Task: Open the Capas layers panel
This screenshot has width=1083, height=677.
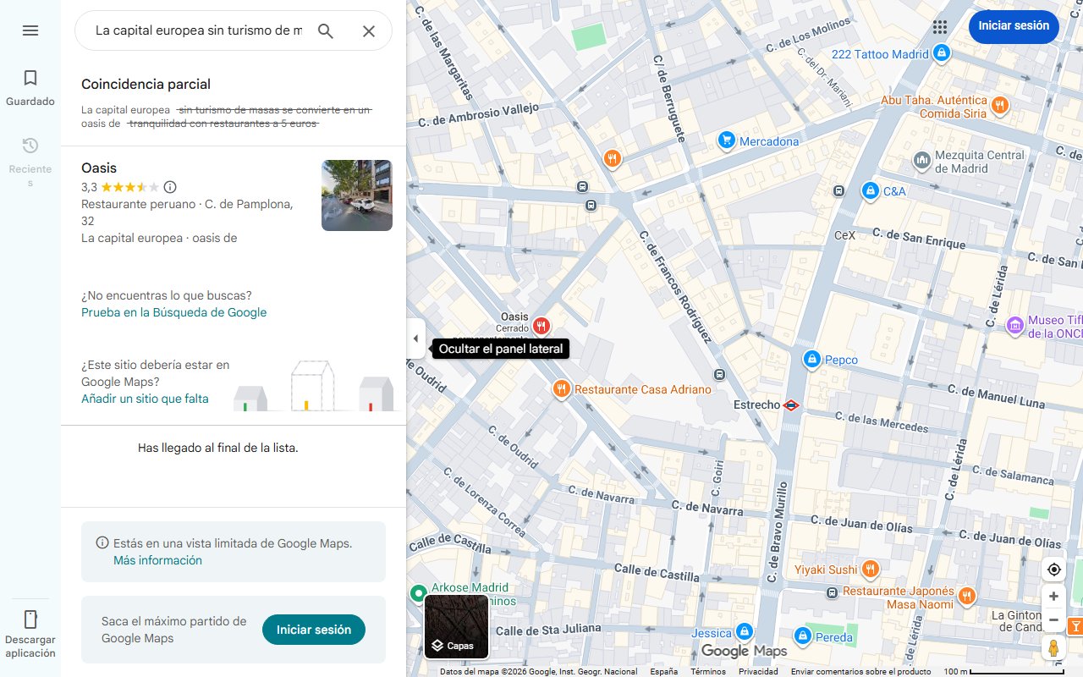Action: pos(457,626)
